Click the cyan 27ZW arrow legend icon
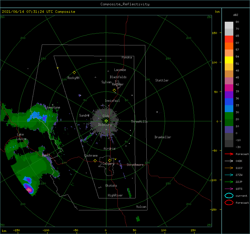This screenshot has height=234, width=250. tap(229, 175)
